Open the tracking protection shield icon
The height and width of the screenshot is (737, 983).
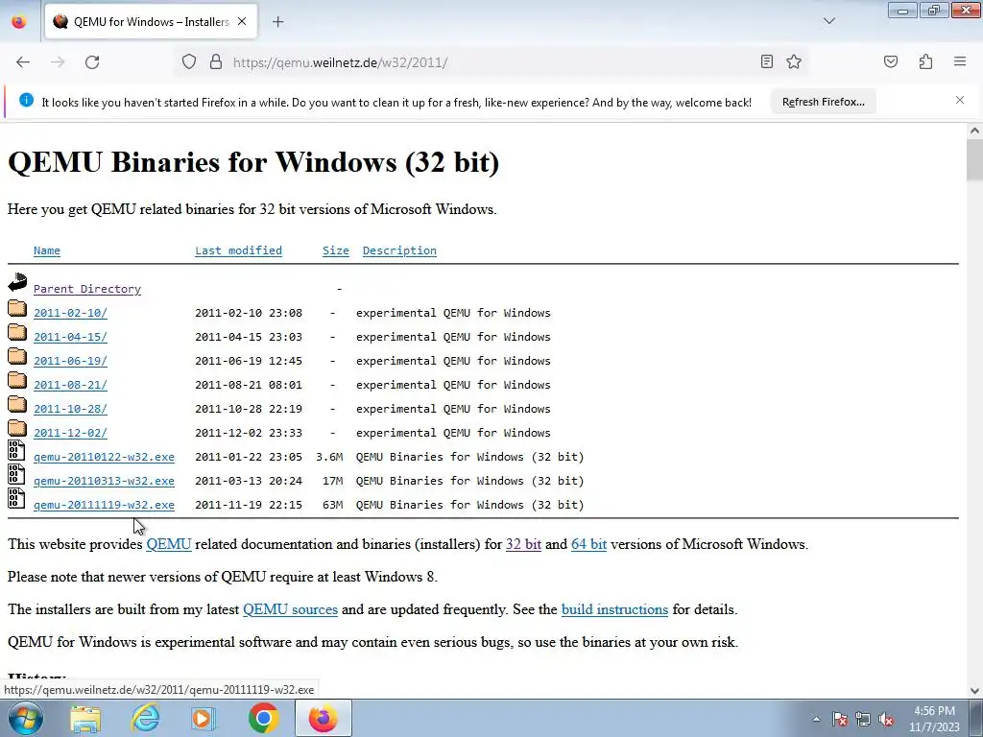coord(189,62)
